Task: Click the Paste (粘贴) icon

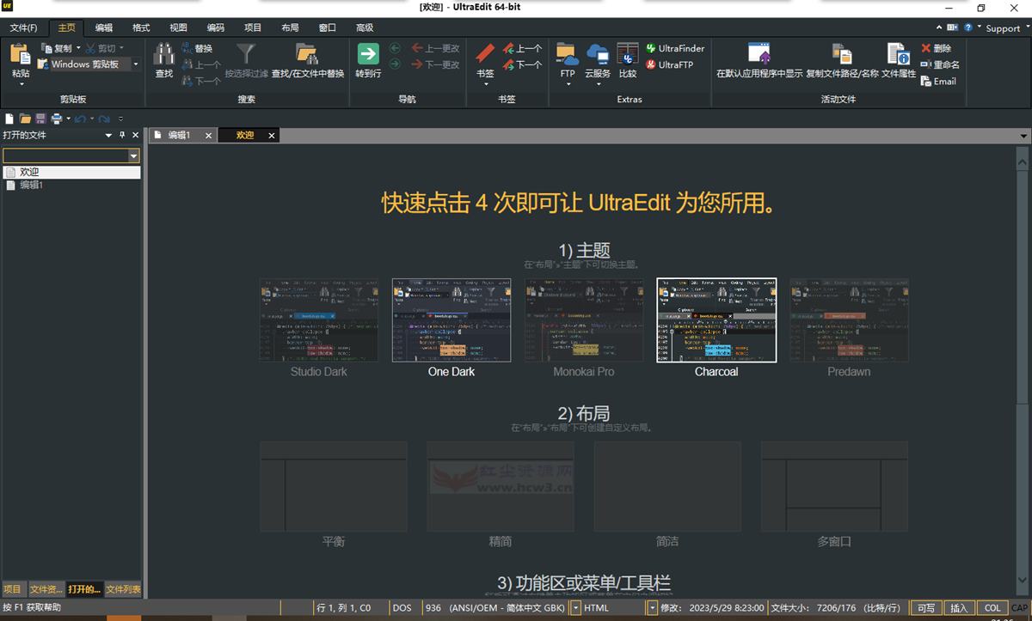Action: coord(20,55)
